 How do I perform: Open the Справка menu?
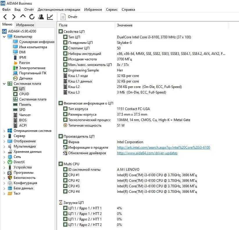tap(128, 10)
